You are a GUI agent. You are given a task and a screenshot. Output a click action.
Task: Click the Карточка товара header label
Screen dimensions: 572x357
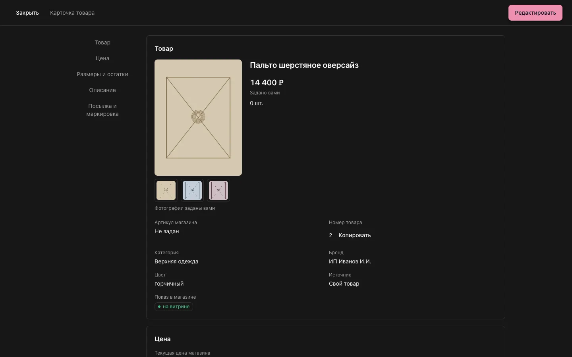pyautogui.click(x=72, y=13)
